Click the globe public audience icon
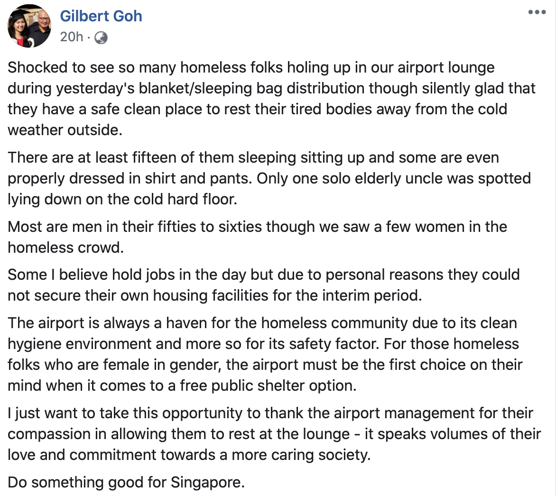The image size is (556, 496). (101, 37)
